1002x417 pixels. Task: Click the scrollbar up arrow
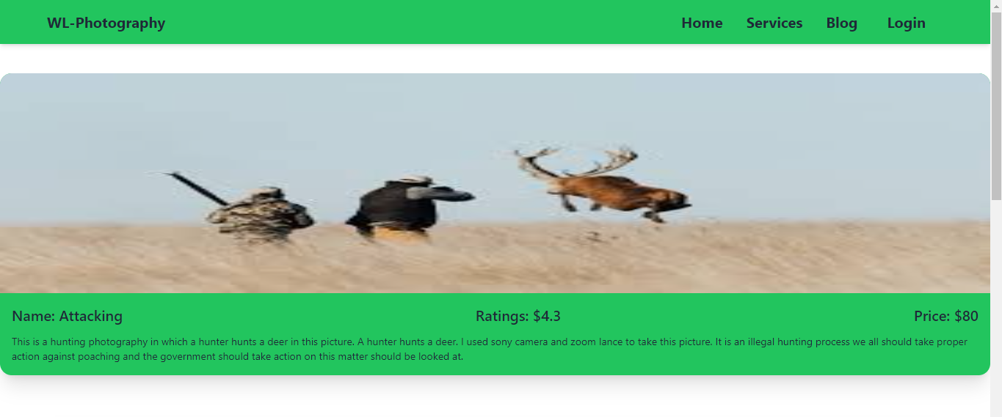996,6
